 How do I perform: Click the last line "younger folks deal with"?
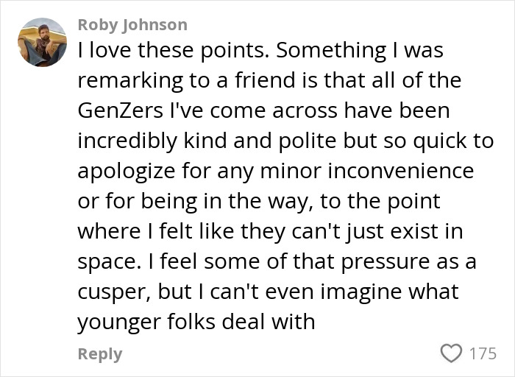(196, 322)
